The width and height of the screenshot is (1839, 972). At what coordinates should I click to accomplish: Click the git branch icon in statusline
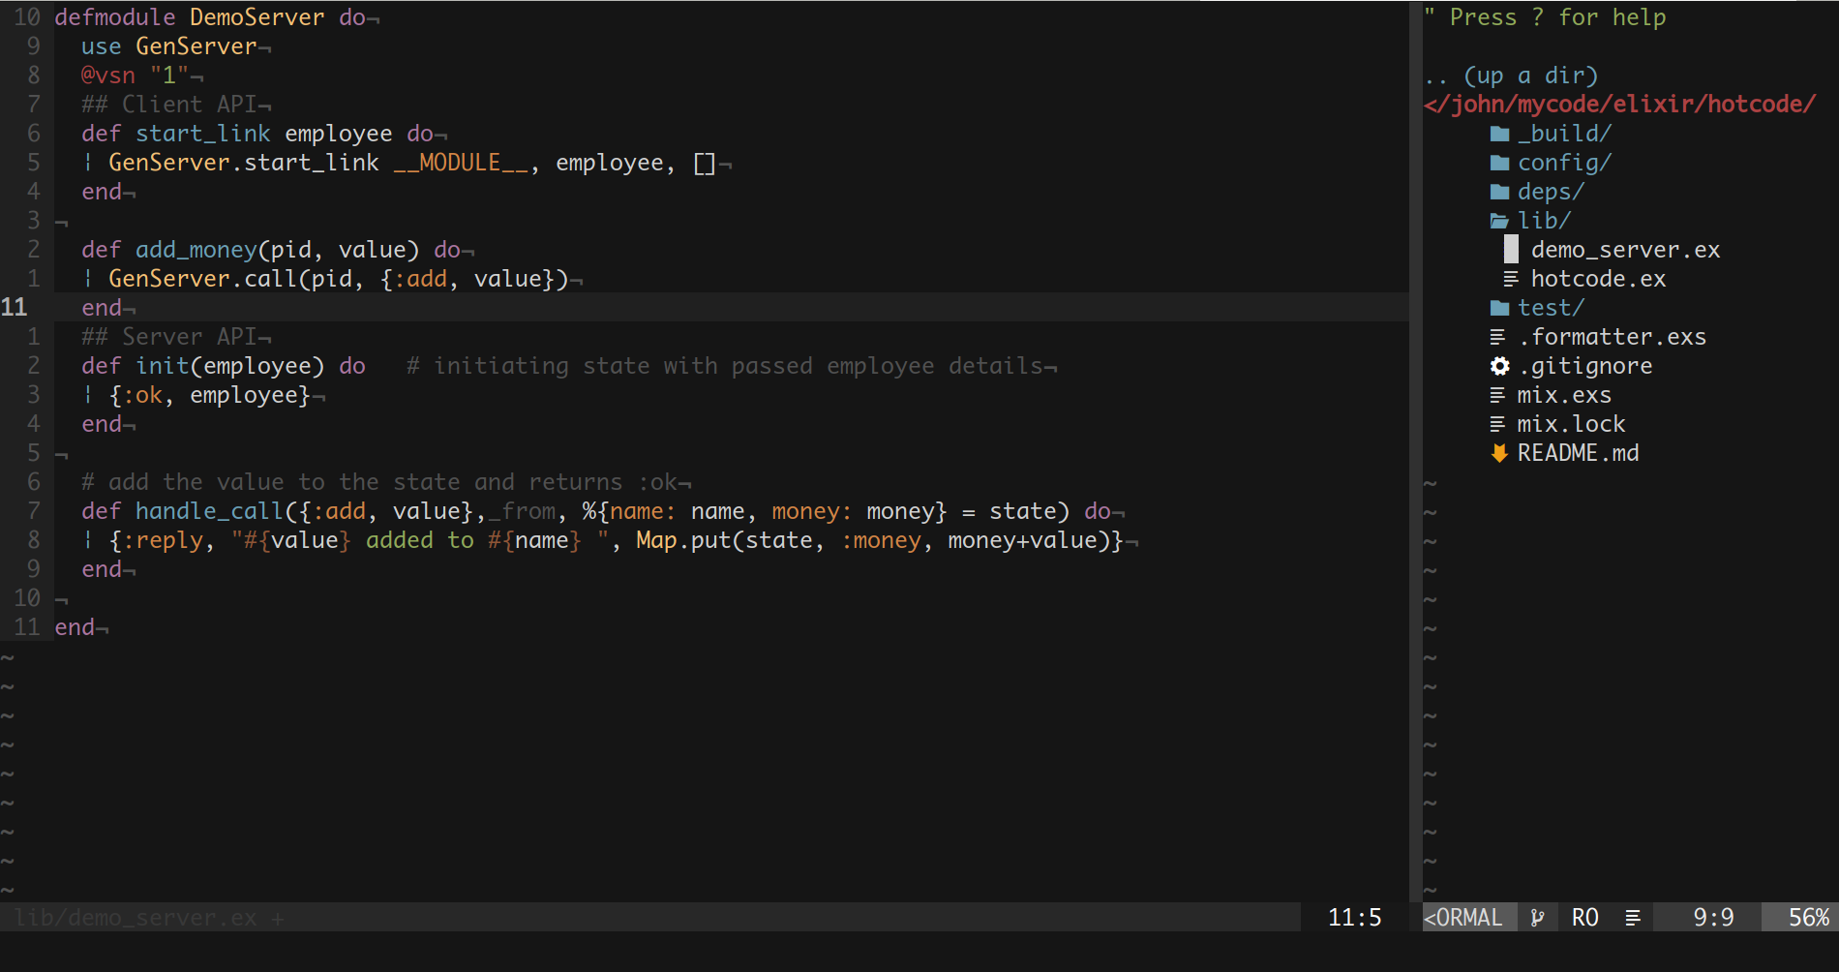pos(1537,918)
